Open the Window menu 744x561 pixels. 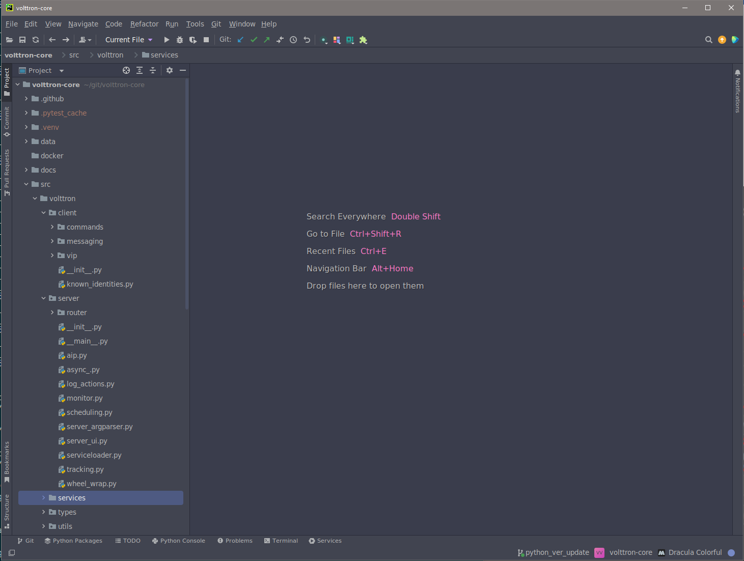tap(242, 24)
